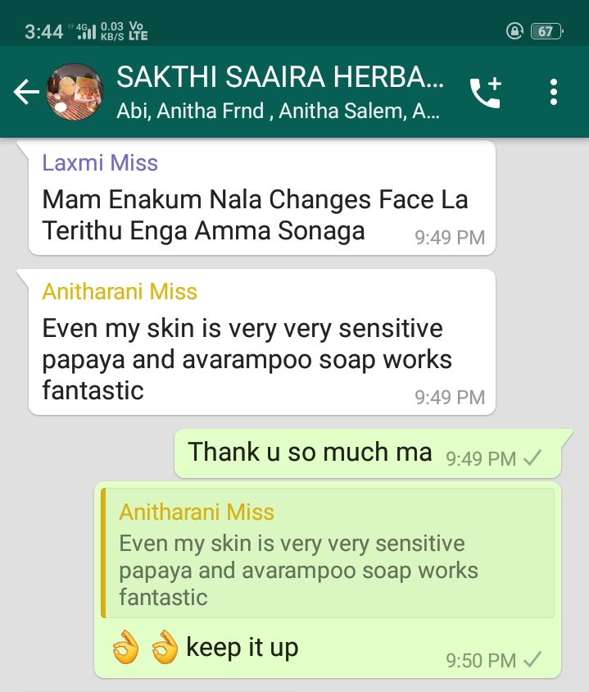Screen dimensions: 589x692
Task: Tap check mark on 9:49 PM sent message
Action: [532, 458]
